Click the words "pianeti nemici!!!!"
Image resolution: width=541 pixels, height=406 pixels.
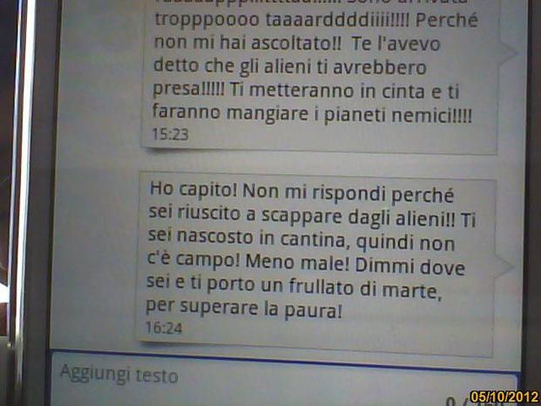click(398, 116)
